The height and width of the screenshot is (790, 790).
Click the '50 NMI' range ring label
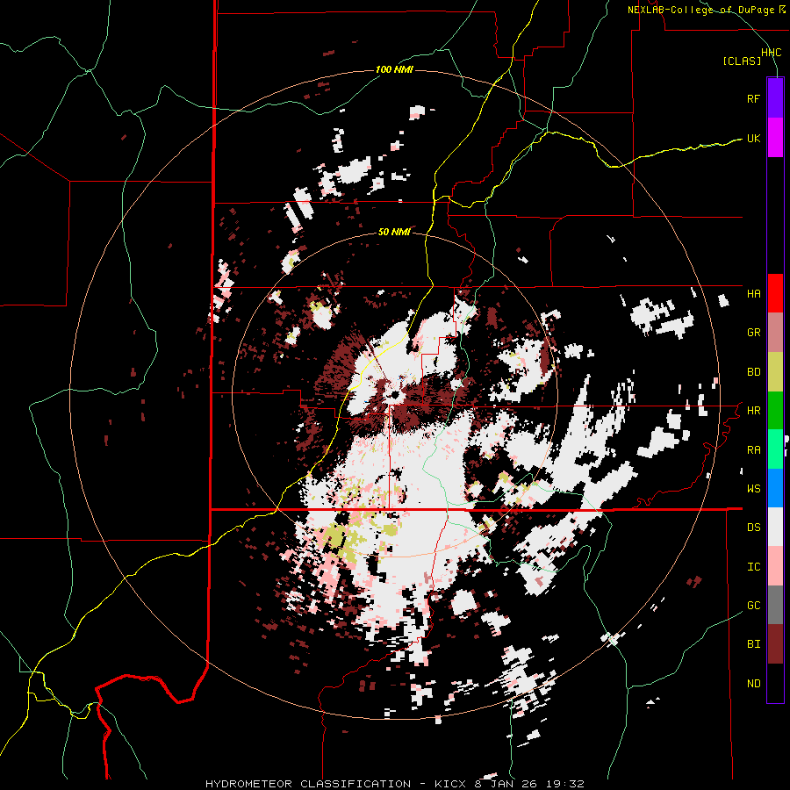(x=394, y=233)
